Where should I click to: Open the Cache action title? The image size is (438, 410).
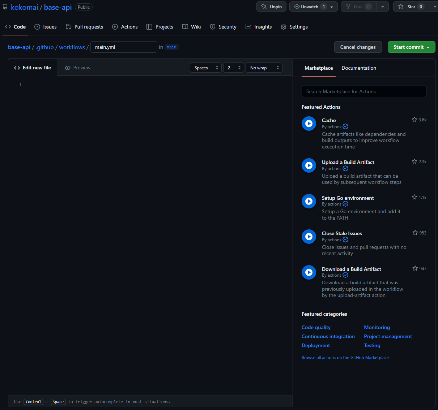[x=329, y=120]
